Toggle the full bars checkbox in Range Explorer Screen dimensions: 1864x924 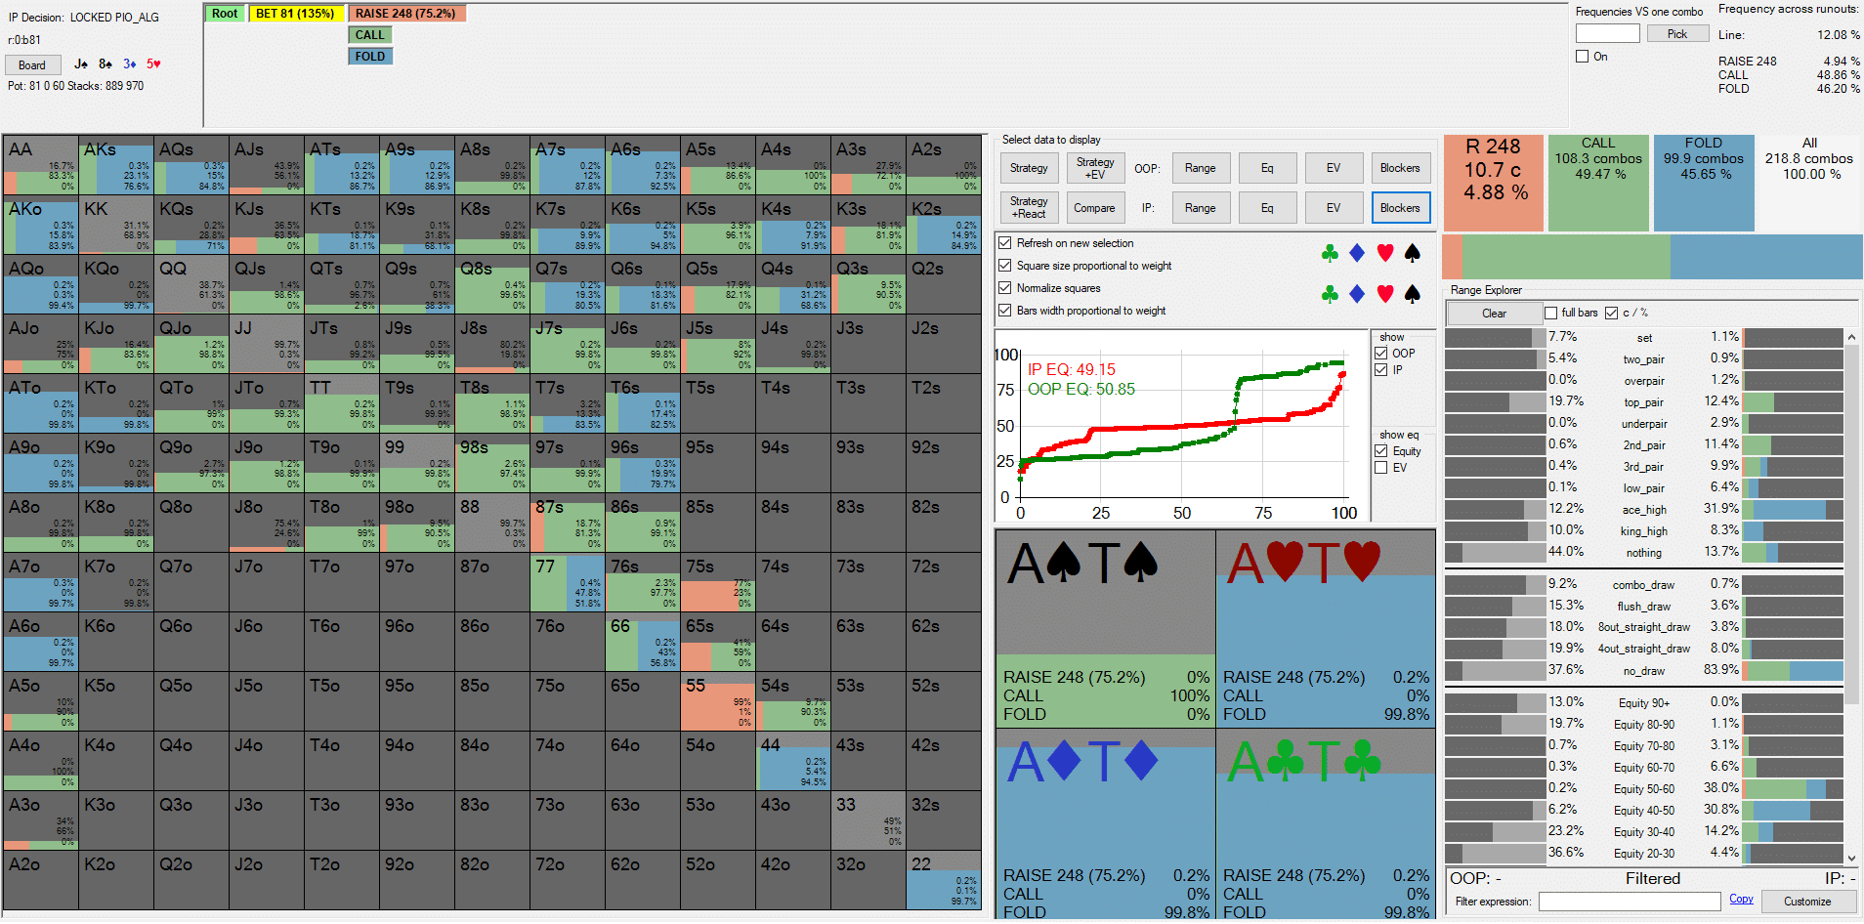pyautogui.click(x=1550, y=314)
